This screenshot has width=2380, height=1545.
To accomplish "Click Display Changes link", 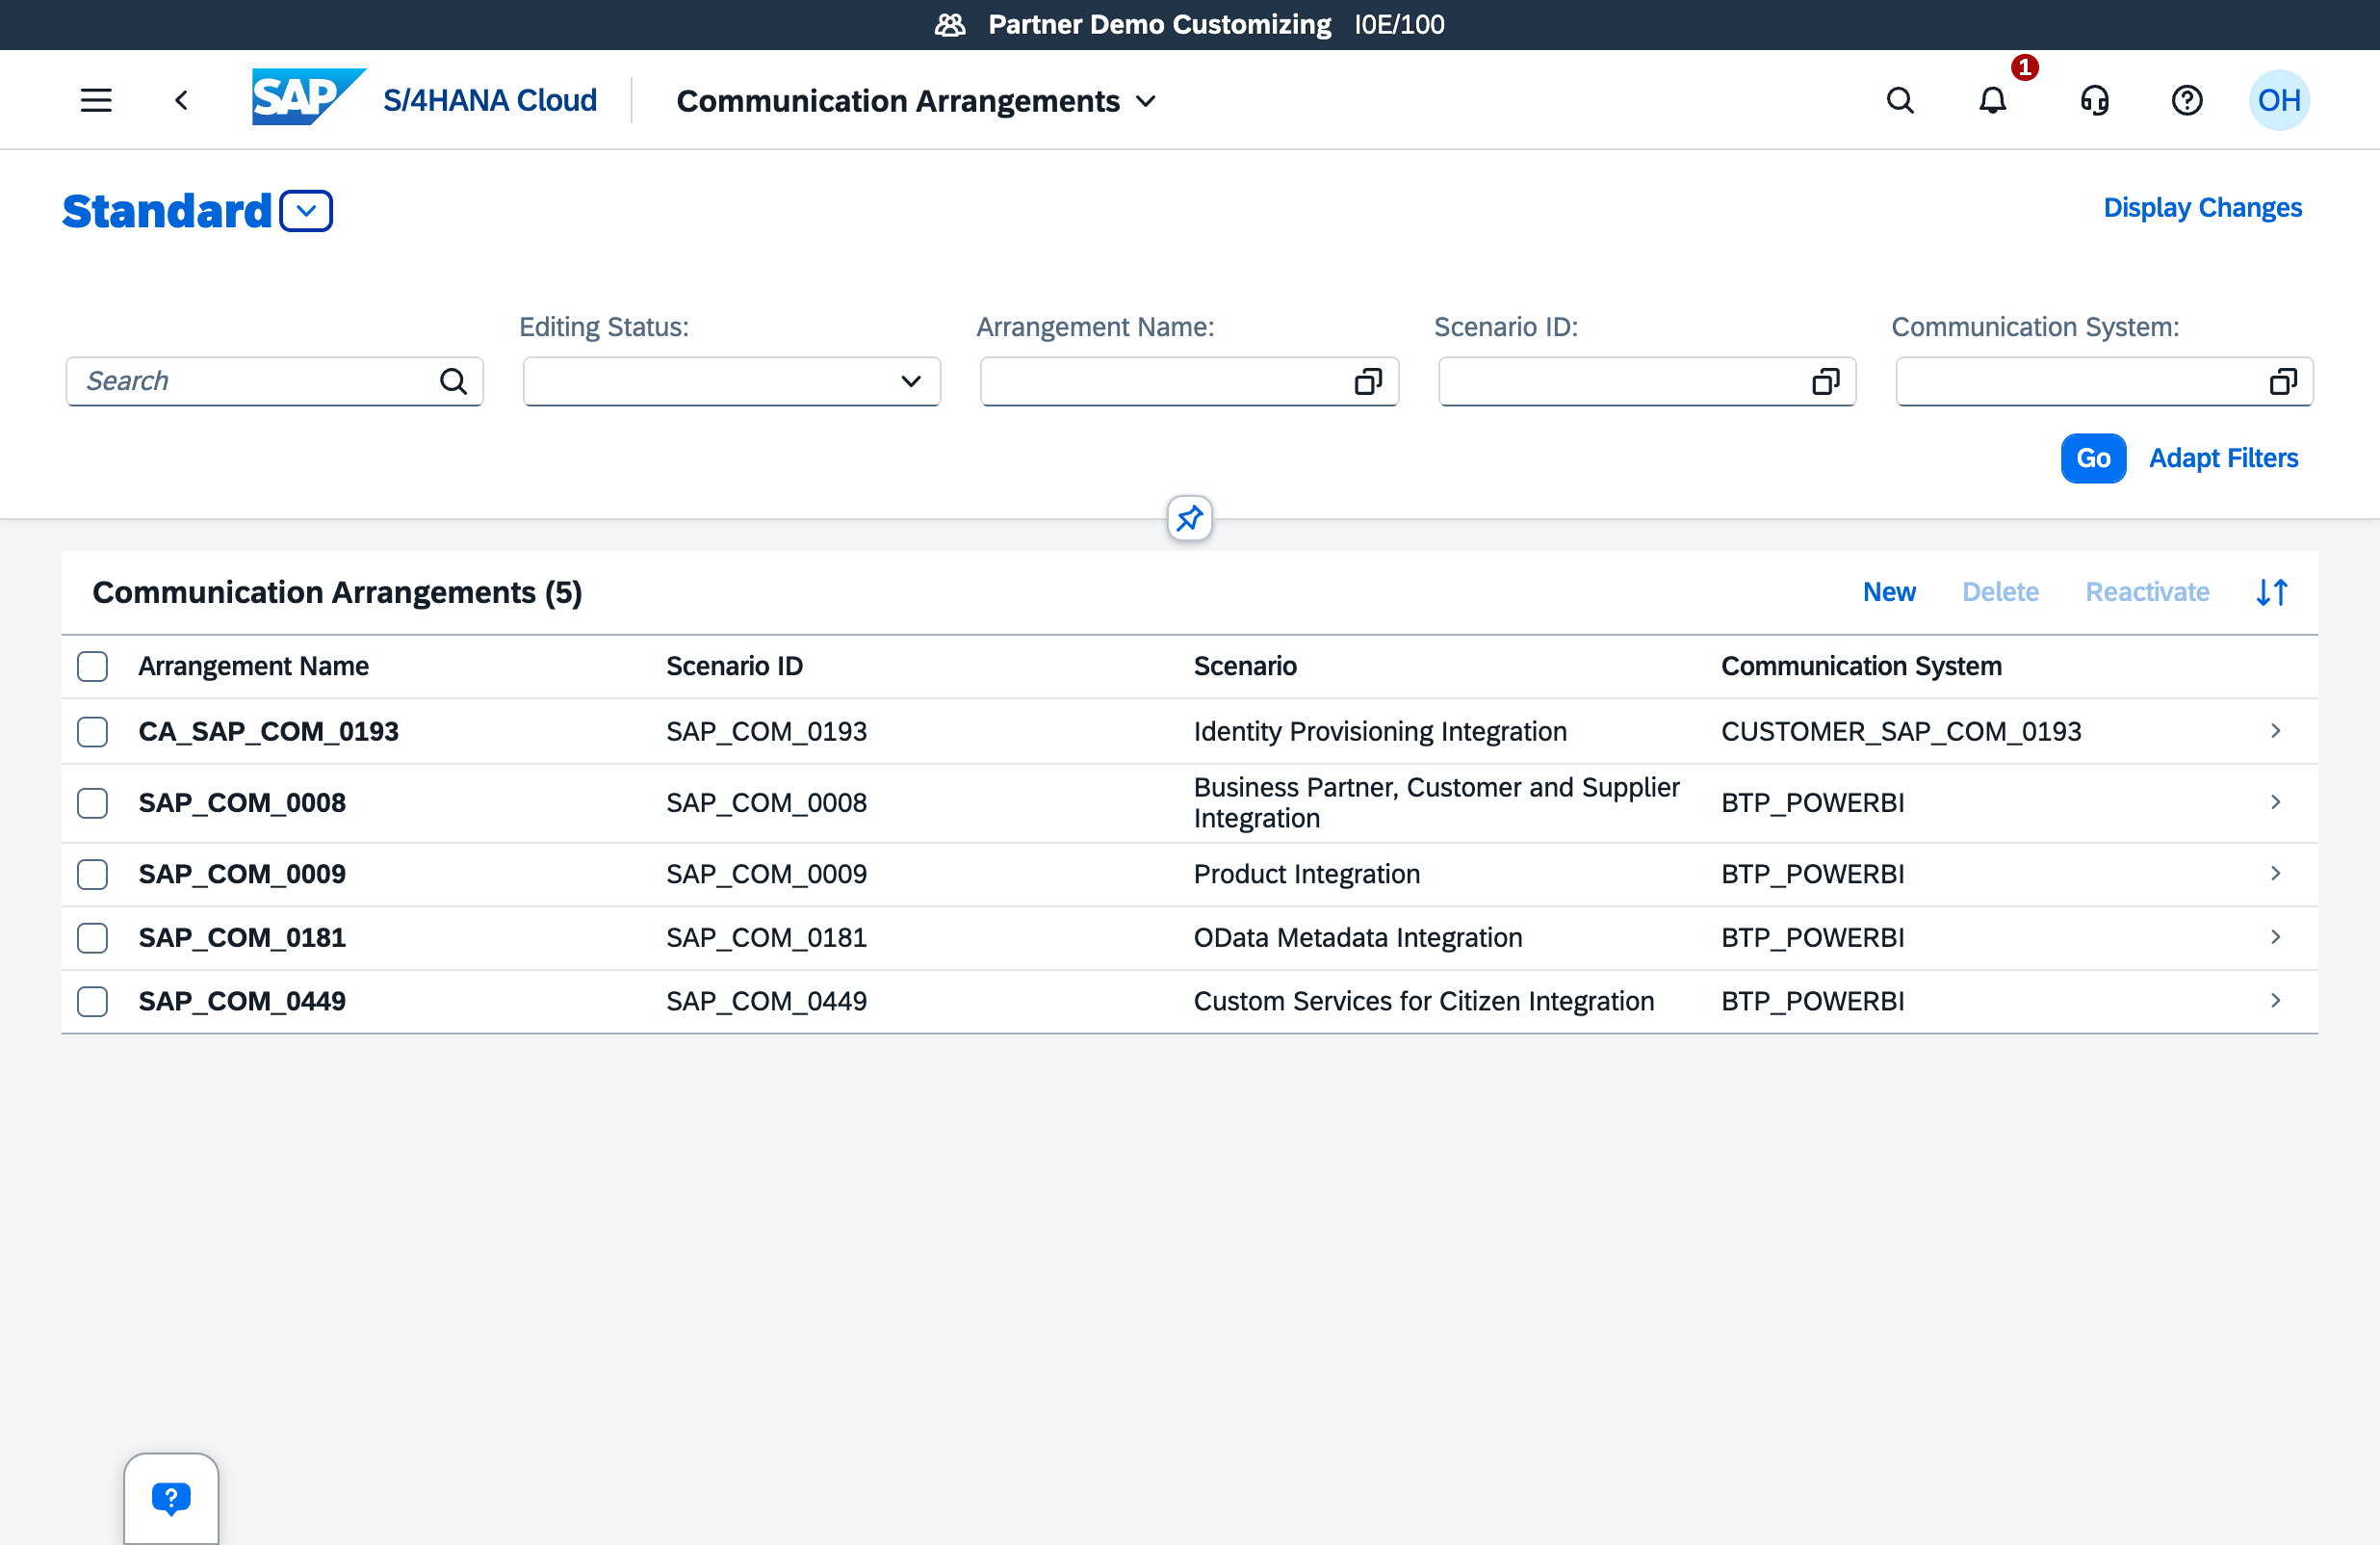I will 2202,208.
